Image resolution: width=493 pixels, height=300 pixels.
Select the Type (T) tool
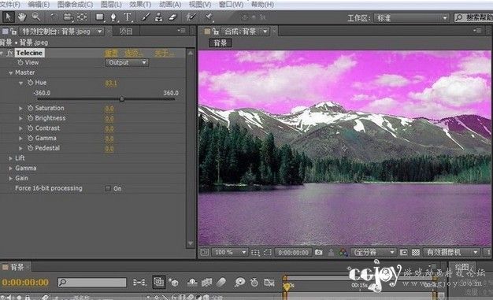click(128, 17)
